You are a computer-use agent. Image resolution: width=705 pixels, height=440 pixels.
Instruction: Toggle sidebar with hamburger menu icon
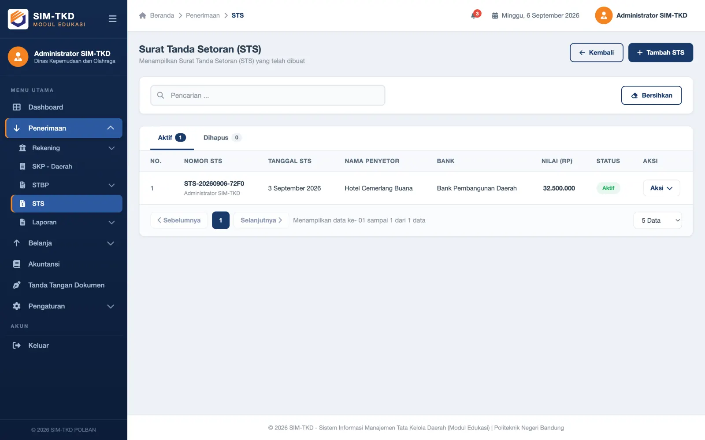(112, 18)
